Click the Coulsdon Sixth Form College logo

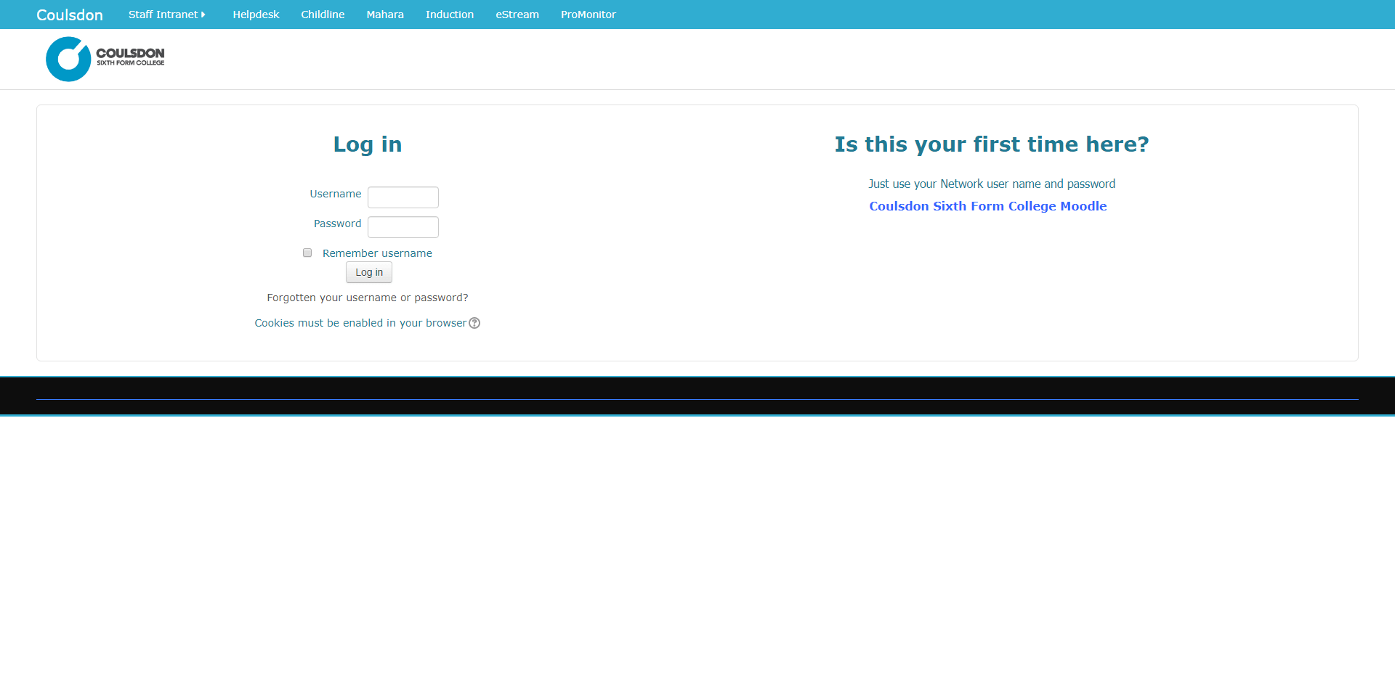[x=105, y=59]
